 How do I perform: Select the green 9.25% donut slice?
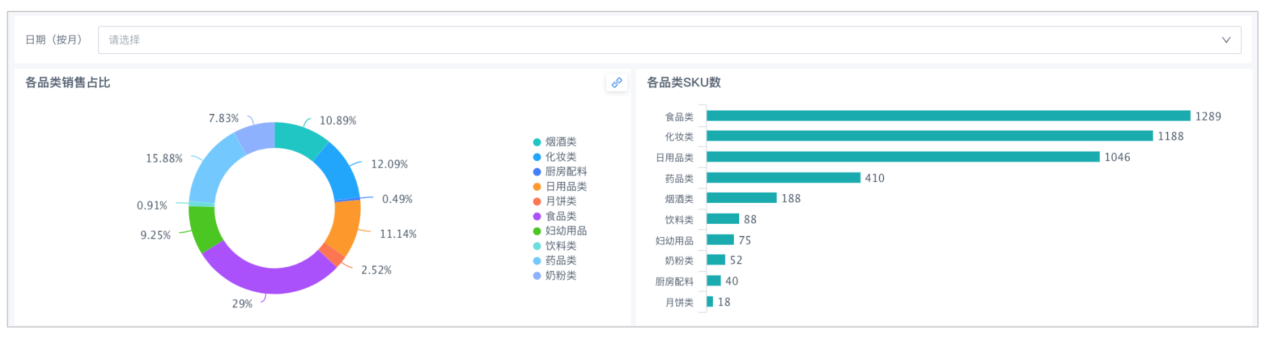pos(202,228)
